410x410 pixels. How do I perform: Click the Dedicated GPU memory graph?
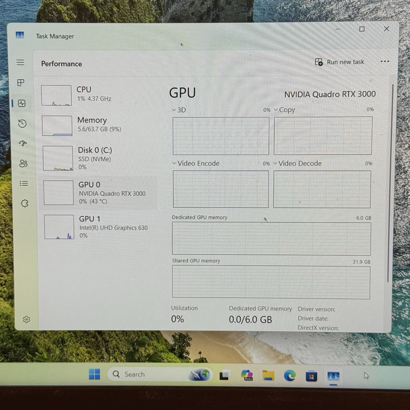pos(271,239)
